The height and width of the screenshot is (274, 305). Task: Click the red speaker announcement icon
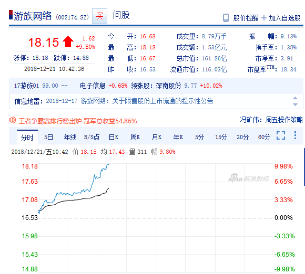click(x=12, y=120)
